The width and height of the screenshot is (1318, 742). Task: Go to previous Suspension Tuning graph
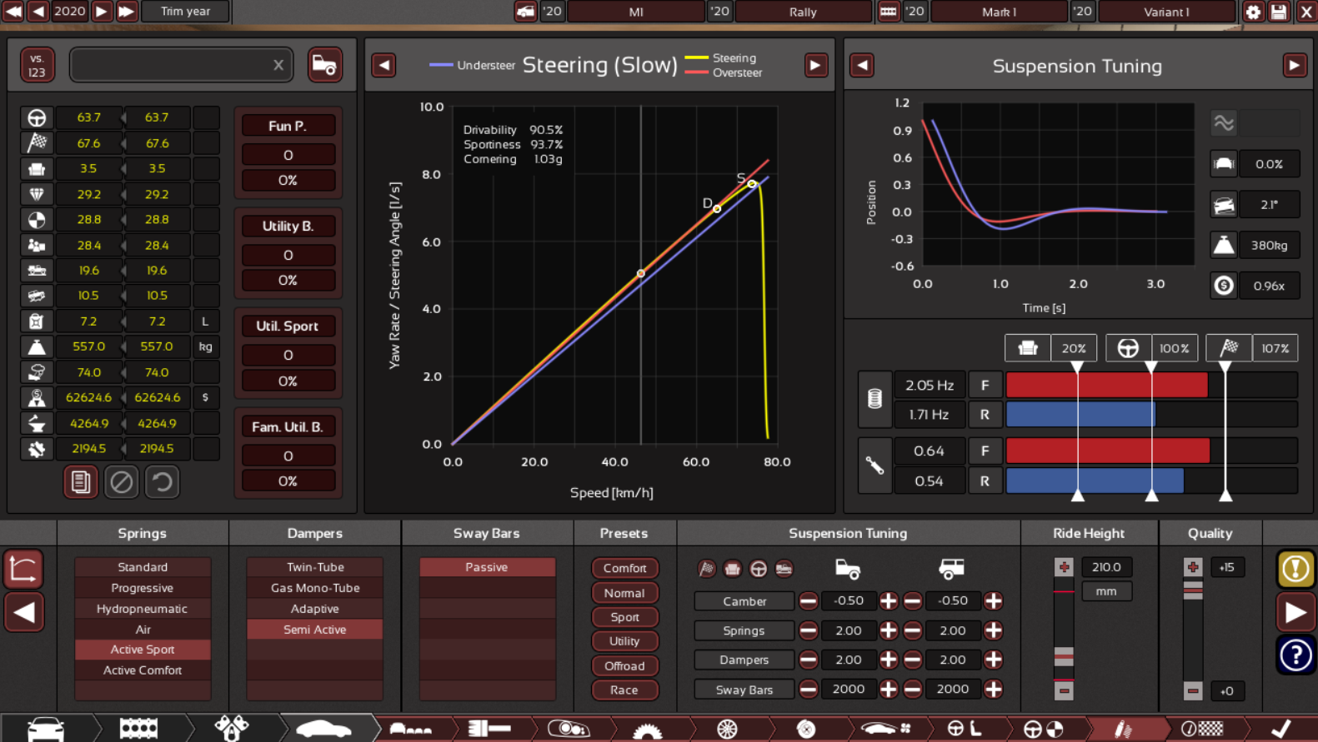tap(862, 65)
